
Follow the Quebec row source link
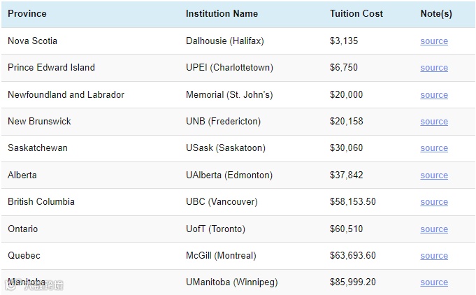[x=434, y=256]
